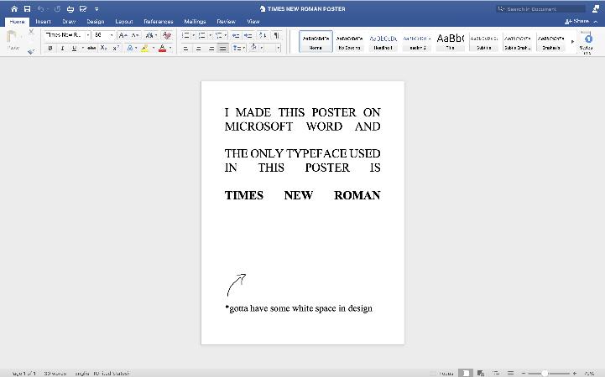Open the Mailings tab
Screen dimensions: 605x377
click(195, 22)
